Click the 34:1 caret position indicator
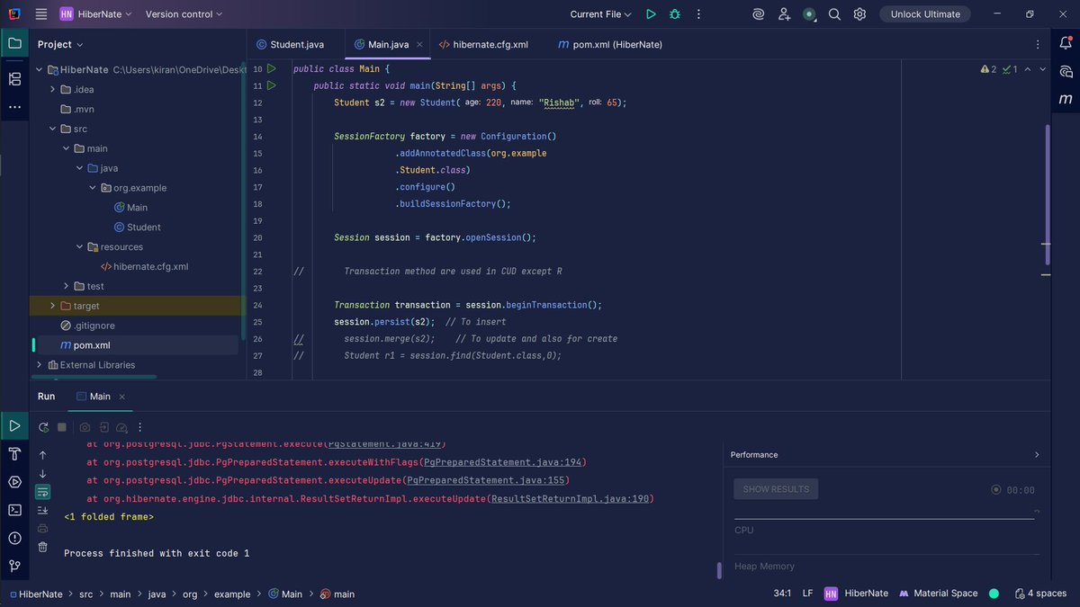The height and width of the screenshot is (607, 1080). click(x=782, y=594)
